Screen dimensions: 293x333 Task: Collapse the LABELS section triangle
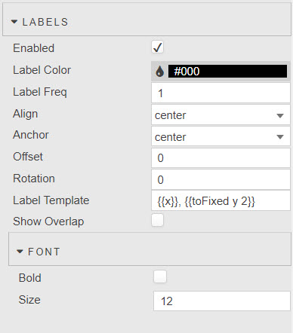[14, 22]
